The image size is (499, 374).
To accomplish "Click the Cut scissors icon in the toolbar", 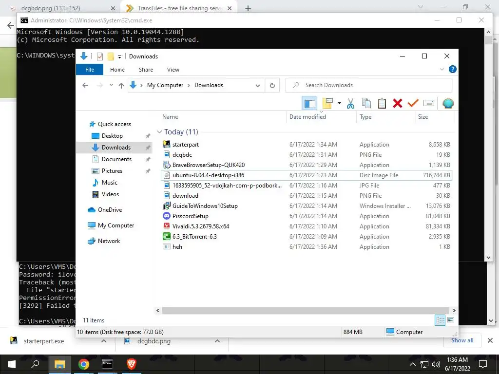I will (x=350, y=103).
